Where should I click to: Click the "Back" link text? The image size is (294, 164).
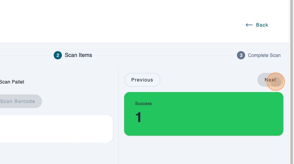[262, 25]
